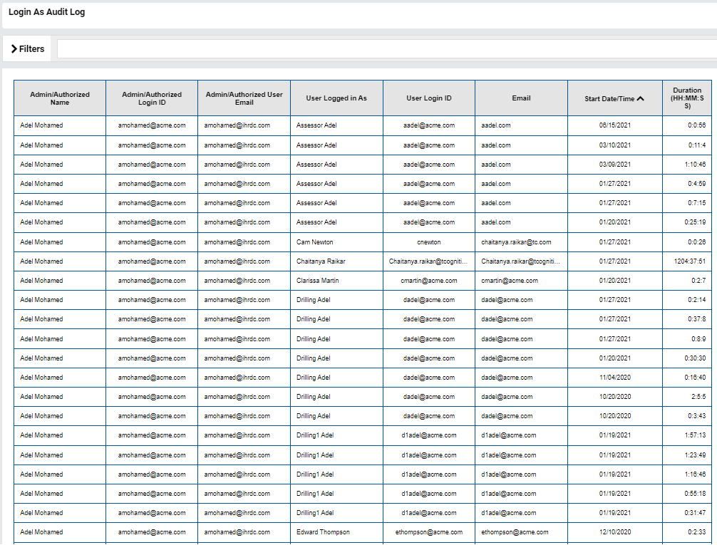The height and width of the screenshot is (545, 717).
Task: Click Adel Mohamed in the Cam Newton row
Action: point(41,242)
